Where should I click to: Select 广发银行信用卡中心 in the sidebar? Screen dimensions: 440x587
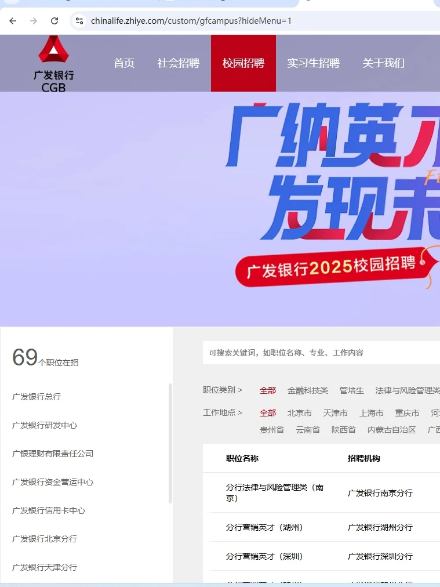coord(49,510)
